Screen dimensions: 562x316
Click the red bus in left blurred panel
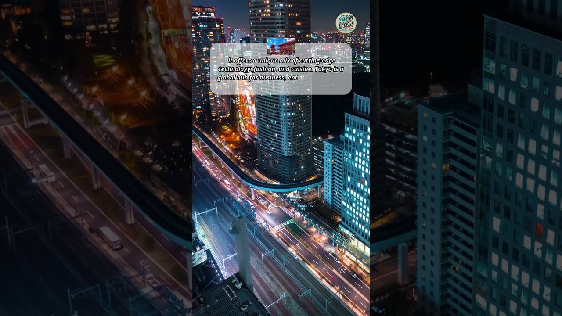point(110,237)
